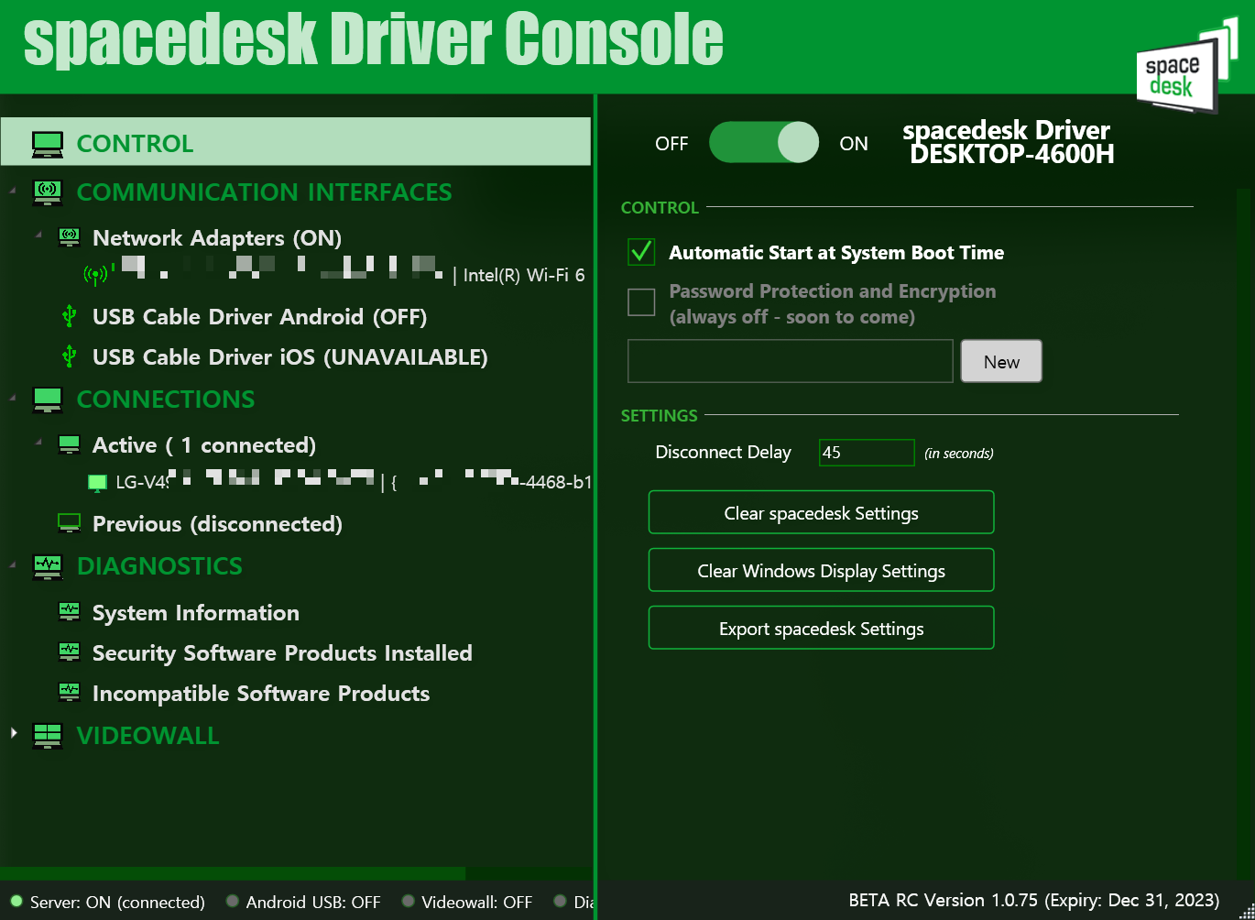
Task: Click the Wi-Fi signal icon of the adapter row
Action: pyautogui.click(x=95, y=275)
